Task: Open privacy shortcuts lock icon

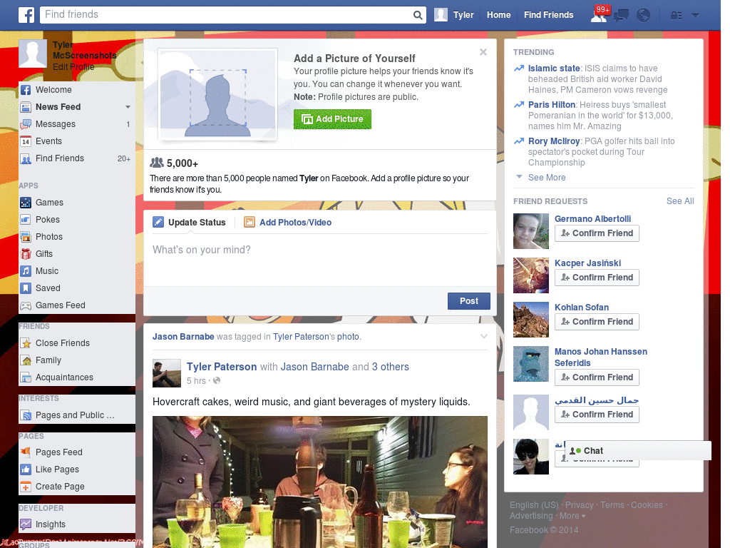Action: pyautogui.click(x=676, y=16)
